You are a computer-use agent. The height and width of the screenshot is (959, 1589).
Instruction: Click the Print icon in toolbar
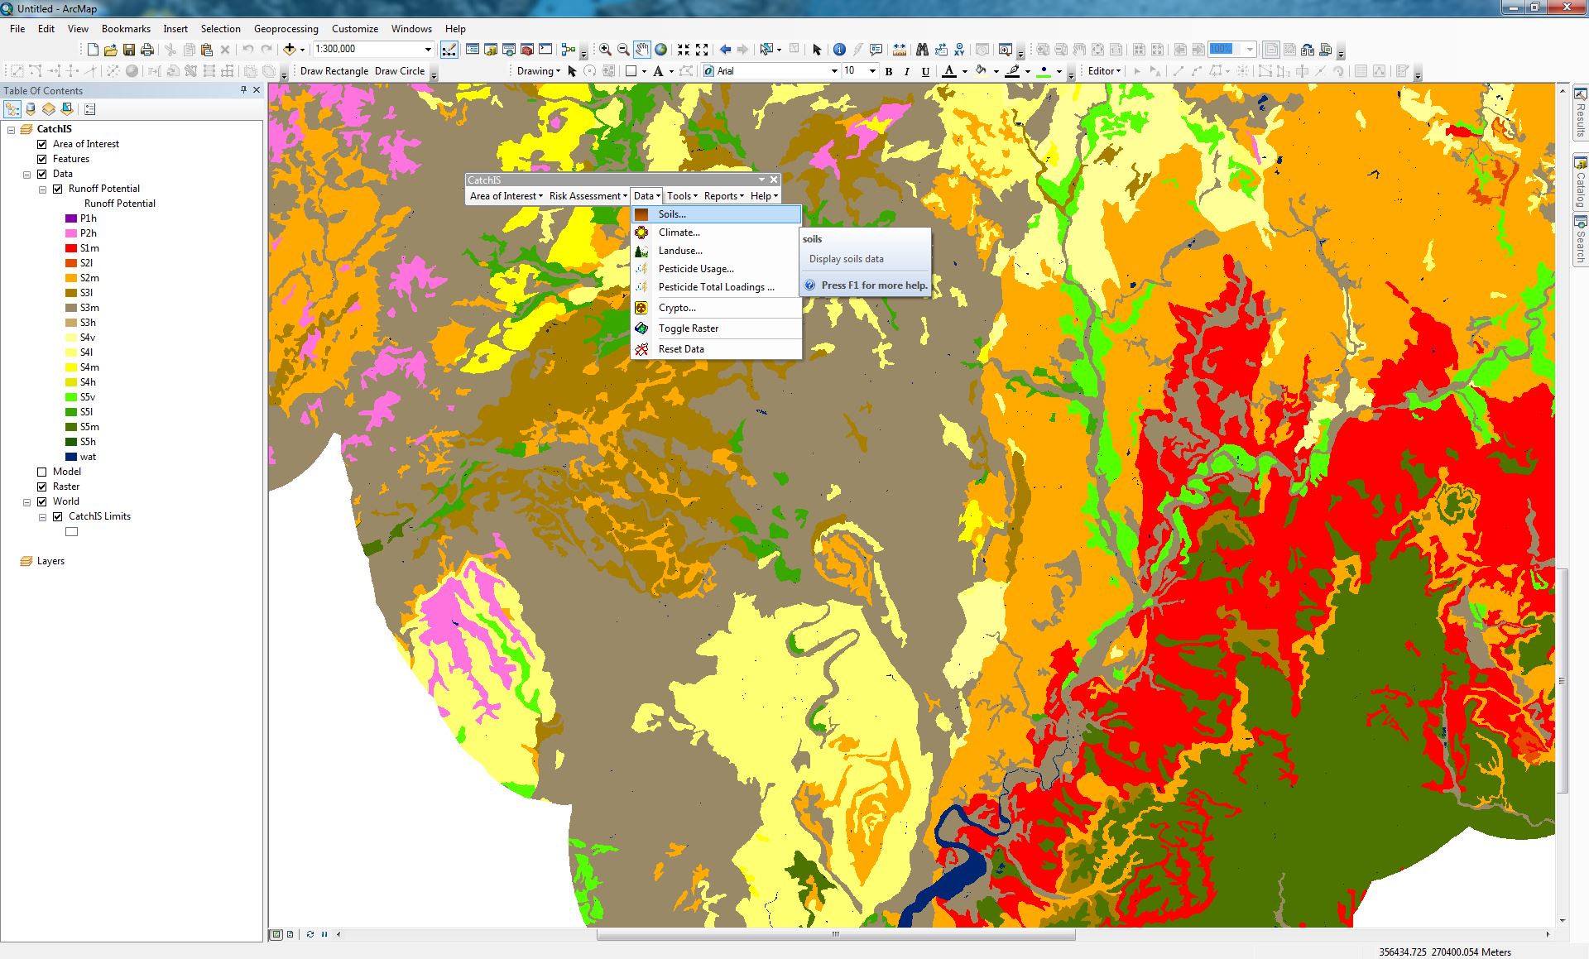click(147, 50)
